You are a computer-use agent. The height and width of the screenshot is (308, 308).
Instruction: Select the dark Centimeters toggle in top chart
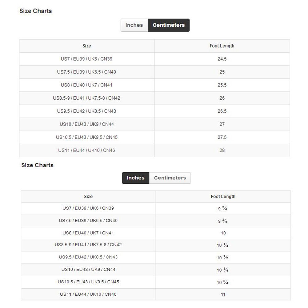(169, 25)
